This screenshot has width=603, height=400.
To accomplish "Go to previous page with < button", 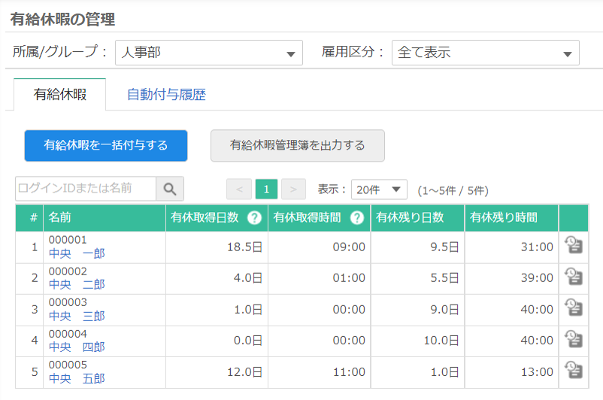I will 239,189.
